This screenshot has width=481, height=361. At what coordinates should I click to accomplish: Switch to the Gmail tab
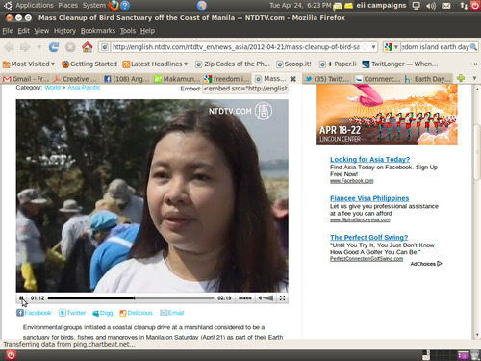26,79
